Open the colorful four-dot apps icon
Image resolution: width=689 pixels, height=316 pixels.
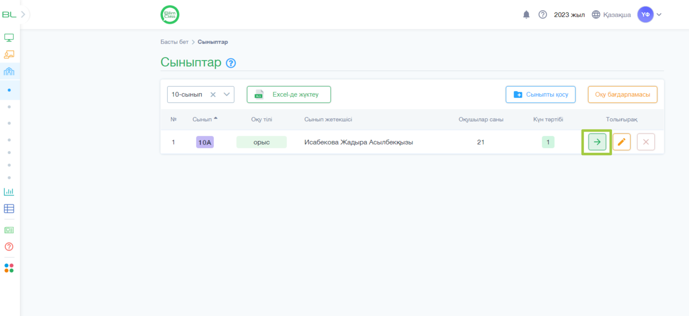pos(9,268)
